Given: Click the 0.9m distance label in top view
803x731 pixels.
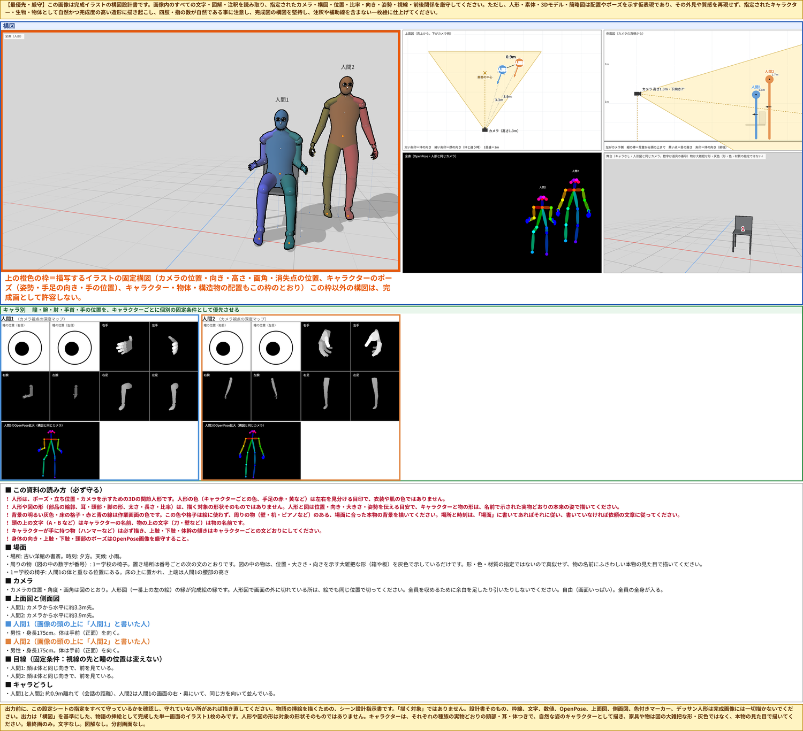Looking at the screenshot, I should [511, 57].
